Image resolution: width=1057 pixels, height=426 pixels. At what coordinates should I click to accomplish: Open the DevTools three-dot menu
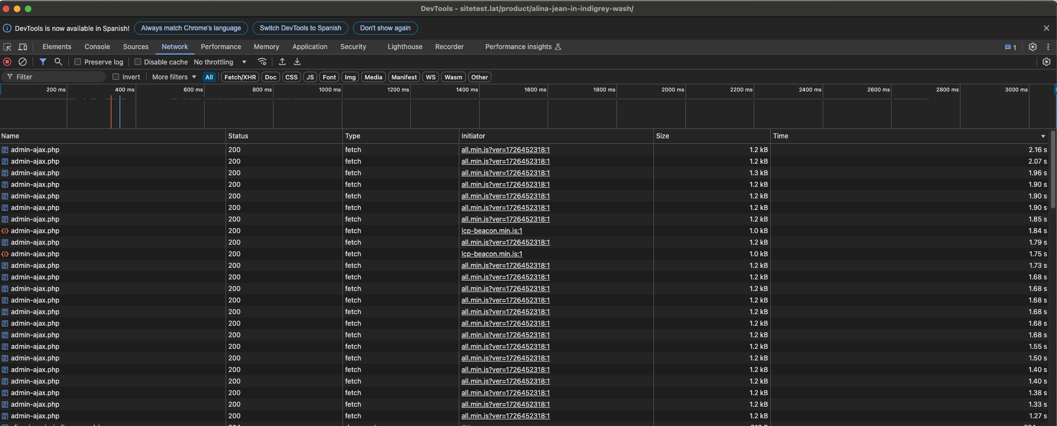pos(1048,47)
